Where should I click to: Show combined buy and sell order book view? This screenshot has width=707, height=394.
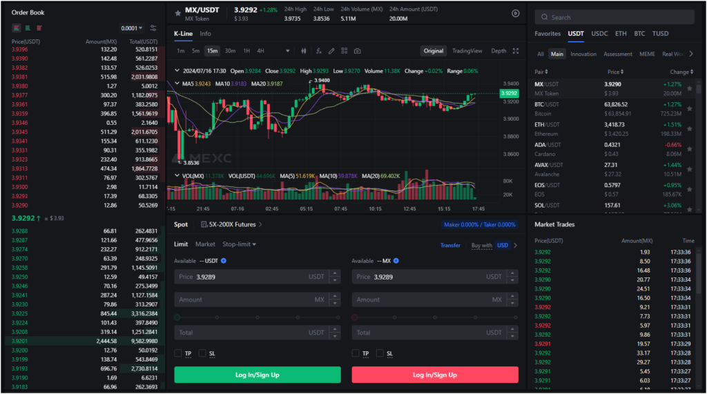pyautogui.click(x=17, y=28)
